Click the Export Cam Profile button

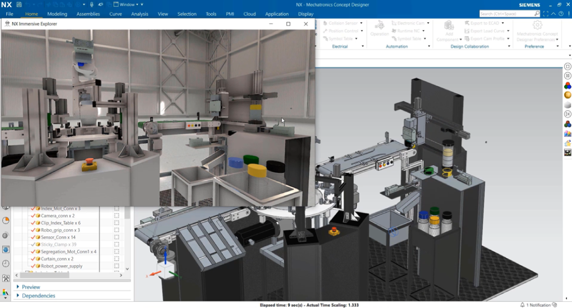(484, 39)
